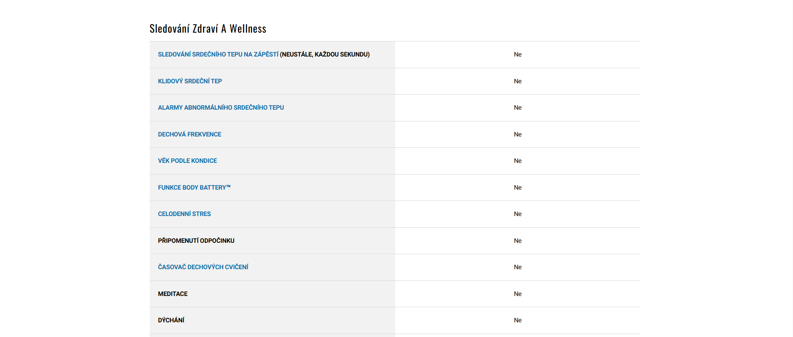Select the Ne value for Dechová frekvence
793x337 pixels.
(518, 134)
